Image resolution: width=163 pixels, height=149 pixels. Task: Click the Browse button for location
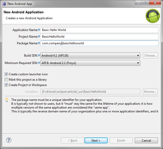click(150, 92)
